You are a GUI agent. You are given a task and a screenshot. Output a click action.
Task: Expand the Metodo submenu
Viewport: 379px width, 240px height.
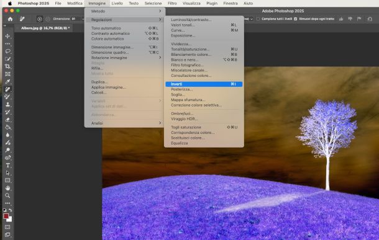point(125,11)
